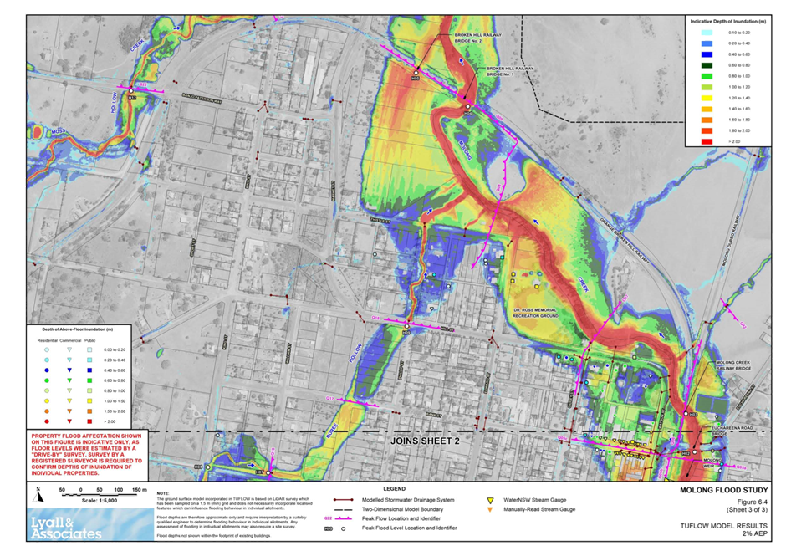Image resolution: width=786 pixels, height=556 pixels.
Task: Pick the 0.60 to 0.80 dark green swatch
Action: click(707, 65)
